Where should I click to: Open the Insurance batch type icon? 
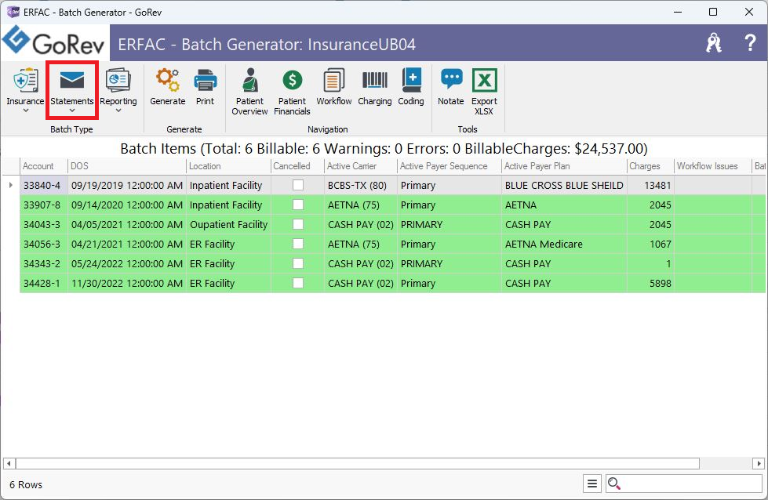[25, 80]
